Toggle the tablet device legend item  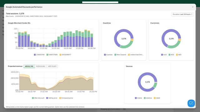coord(157,98)
